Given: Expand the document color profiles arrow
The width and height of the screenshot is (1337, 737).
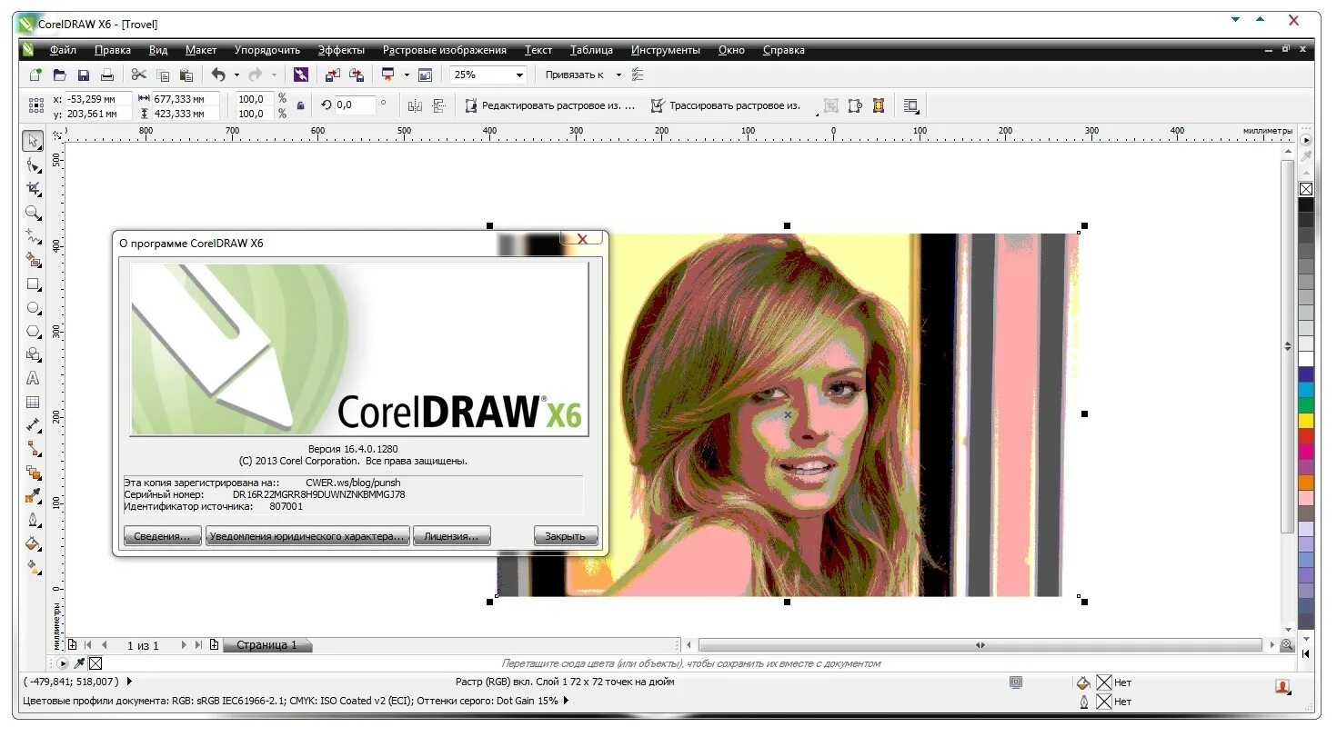Looking at the screenshot, I should [566, 701].
